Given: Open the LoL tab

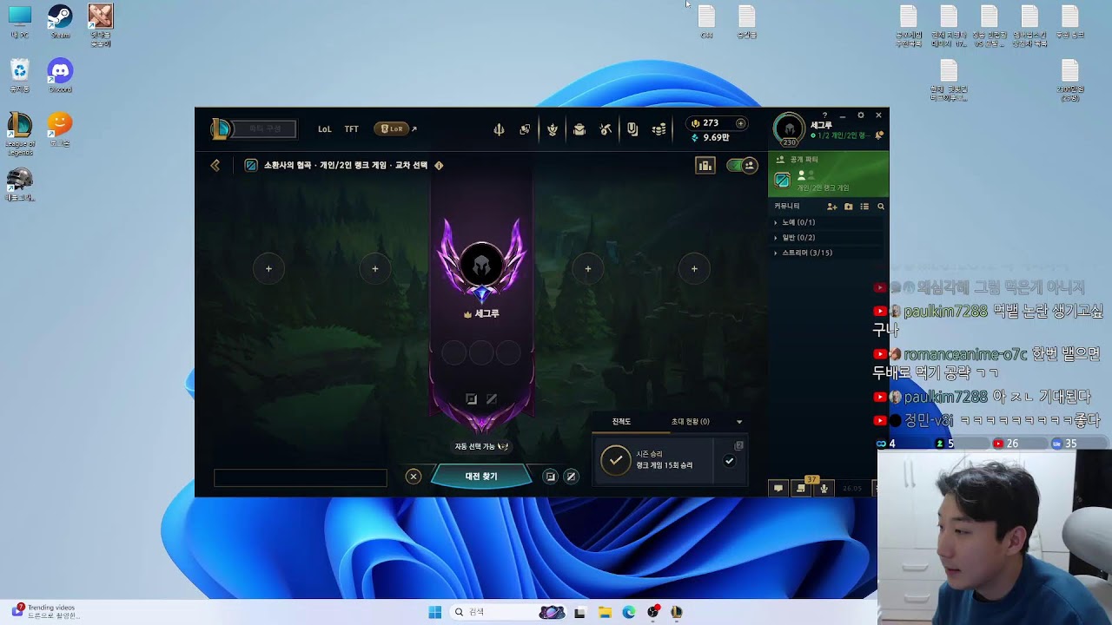Looking at the screenshot, I should tap(324, 129).
